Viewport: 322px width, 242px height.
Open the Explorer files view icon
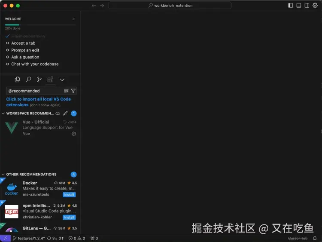pos(18,80)
